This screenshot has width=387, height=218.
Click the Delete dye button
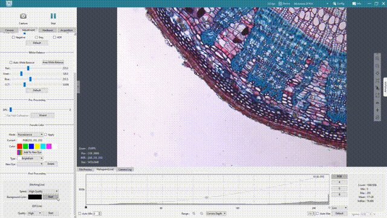(51, 164)
